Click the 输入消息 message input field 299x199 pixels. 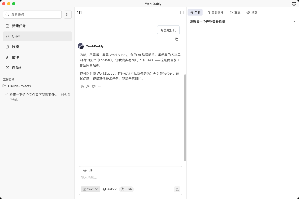(130, 177)
